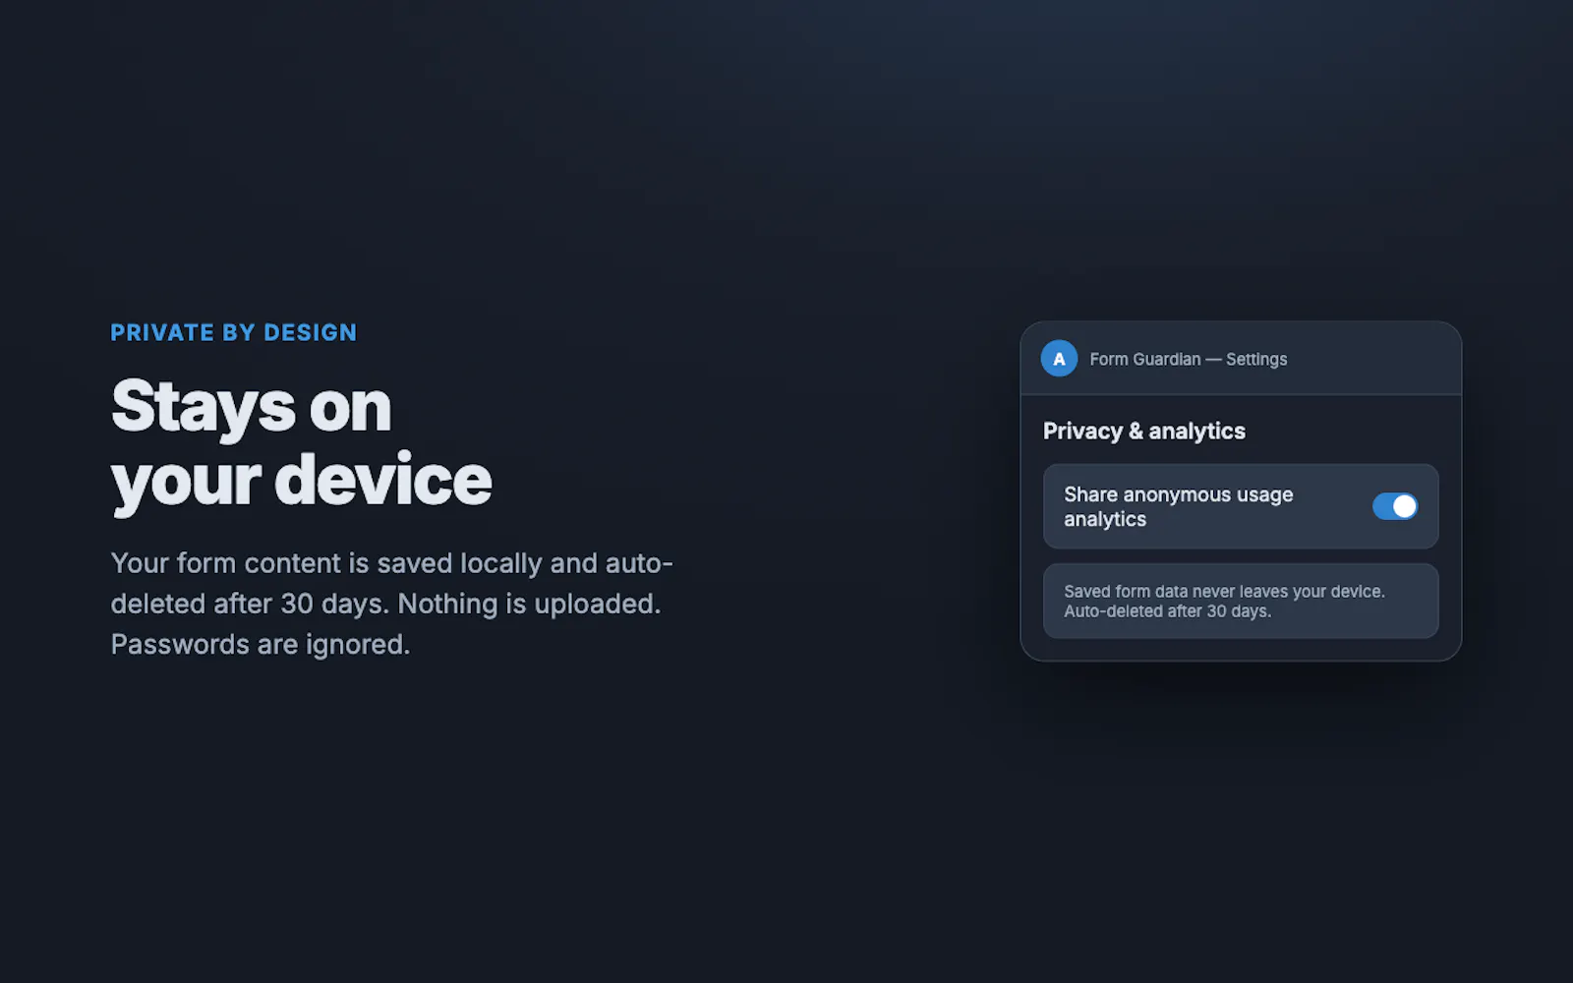Click the "Form Guardian — Settings" header title
The width and height of the screenshot is (1573, 983).
[x=1188, y=359]
